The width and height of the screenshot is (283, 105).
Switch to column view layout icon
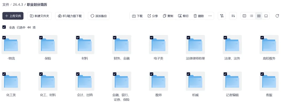pyautogui.click(x=244, y=16)
